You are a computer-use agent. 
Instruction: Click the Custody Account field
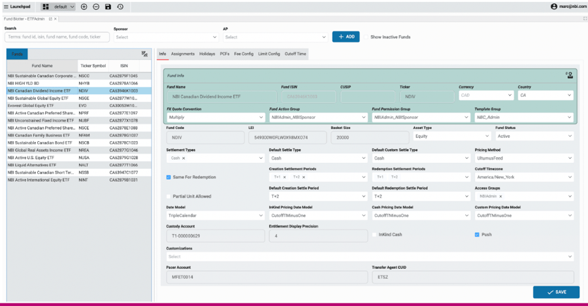[215, 236]
